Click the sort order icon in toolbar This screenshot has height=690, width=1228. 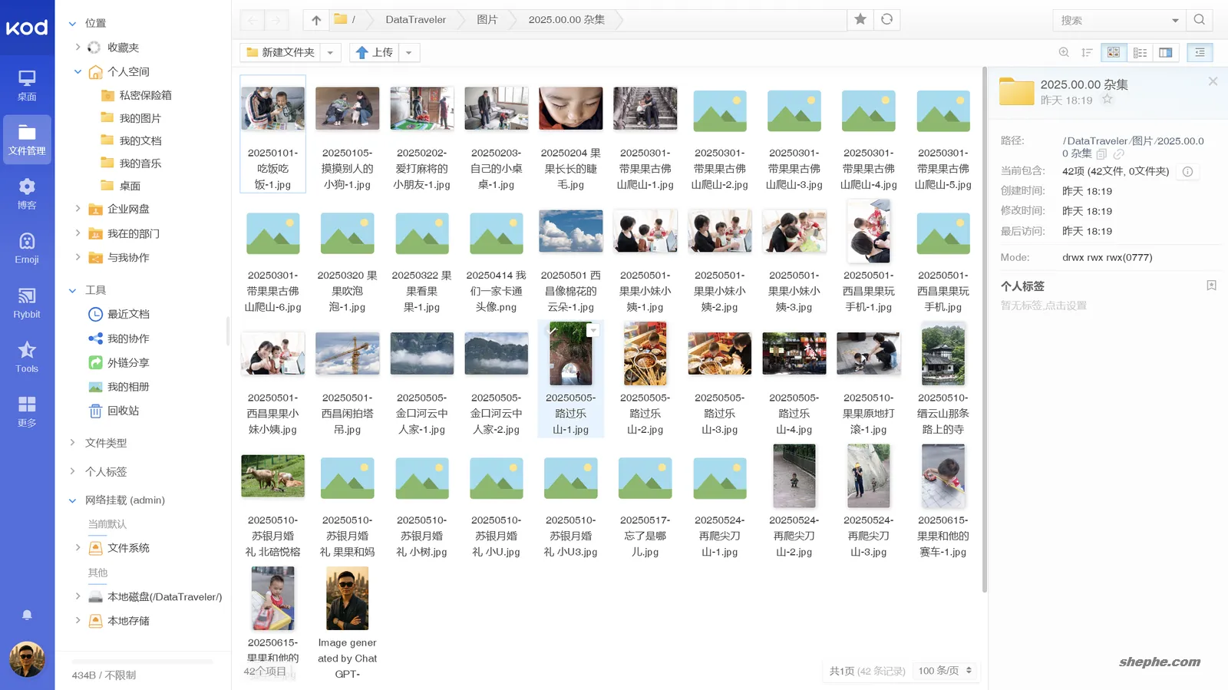tap(1087, 52)
